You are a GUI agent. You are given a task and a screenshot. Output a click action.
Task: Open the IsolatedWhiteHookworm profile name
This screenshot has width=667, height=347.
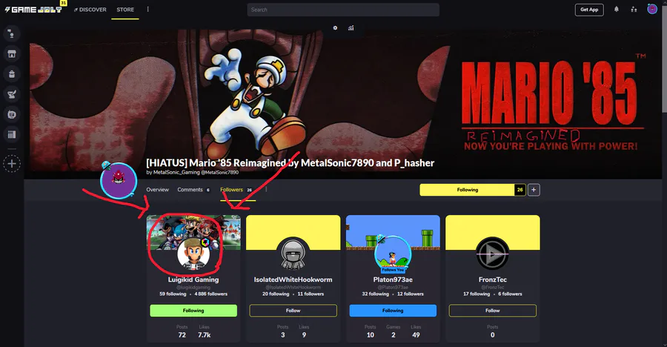point(293,280)
